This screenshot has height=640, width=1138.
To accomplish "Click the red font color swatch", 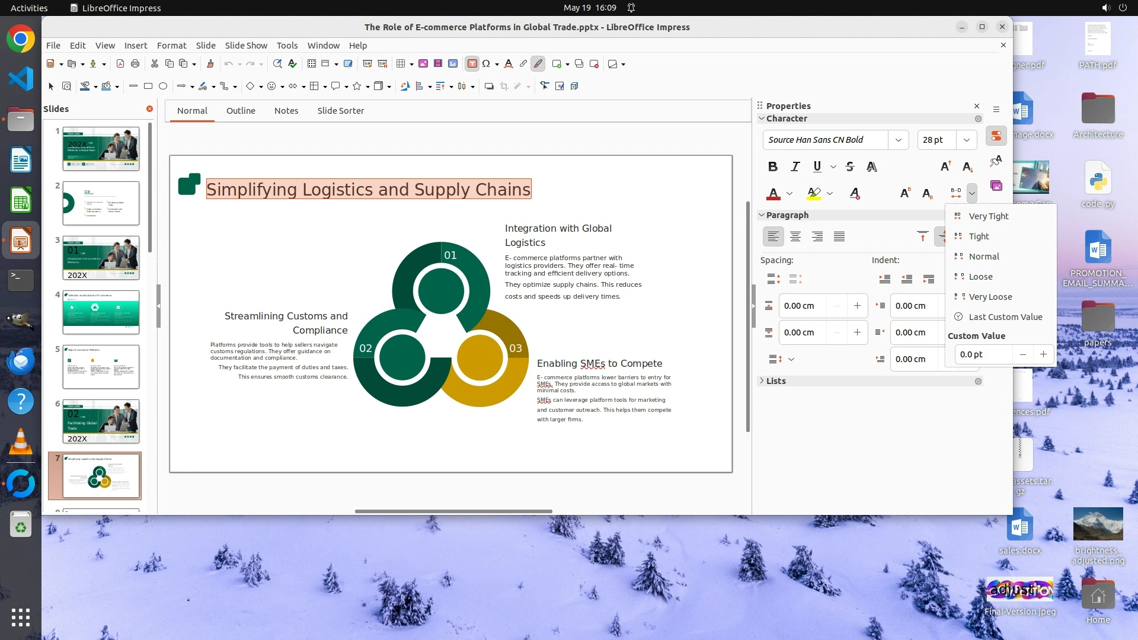I will click(773, 194).
